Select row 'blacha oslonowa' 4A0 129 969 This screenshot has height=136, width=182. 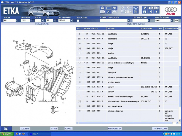click(x=127, y=116)
